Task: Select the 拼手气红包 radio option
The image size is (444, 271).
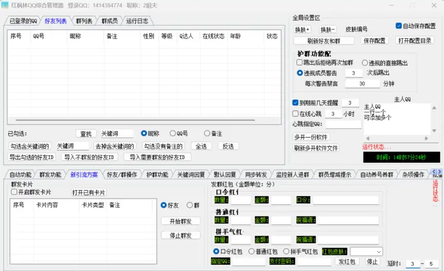Action: (287, 252)
